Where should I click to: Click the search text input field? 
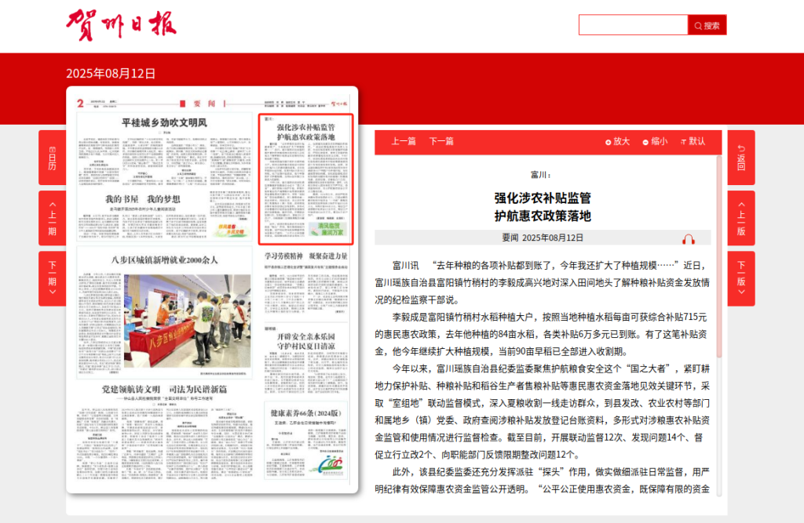pos(633,25)
